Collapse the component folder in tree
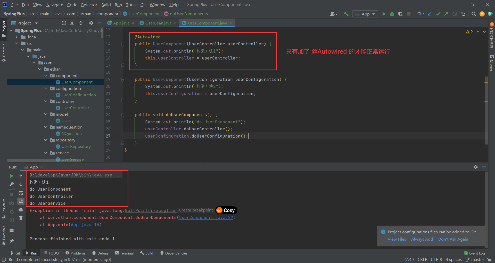495x263 pixels. 46,75
